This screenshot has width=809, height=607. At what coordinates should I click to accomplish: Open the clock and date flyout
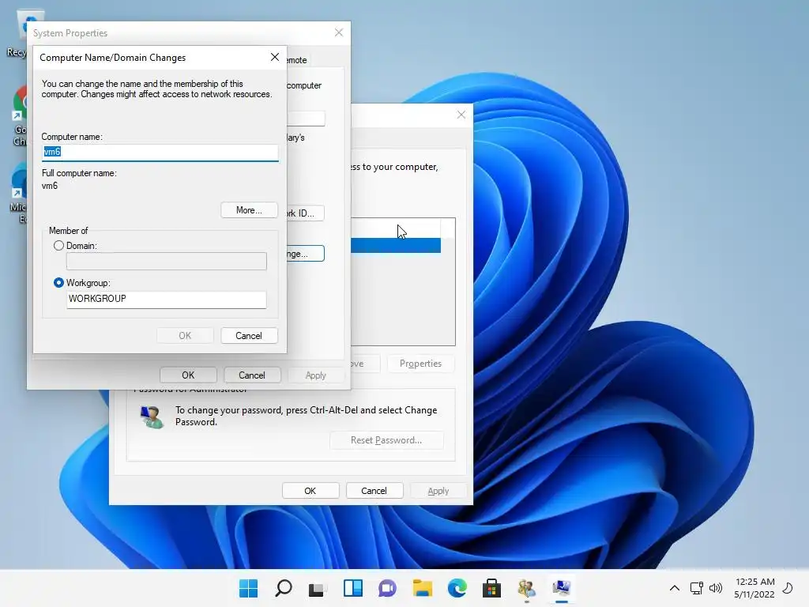[x=754, y=588]
